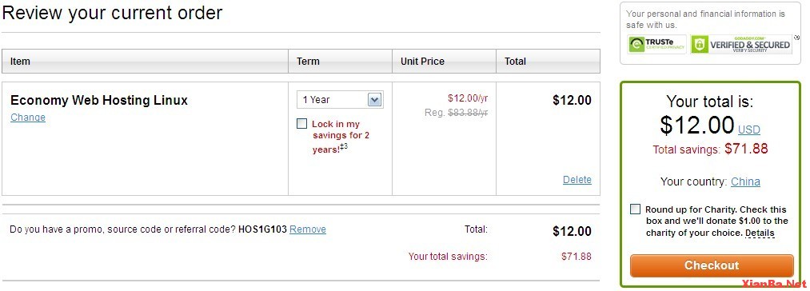Click the term dropdown arrow button

(374, 100)
